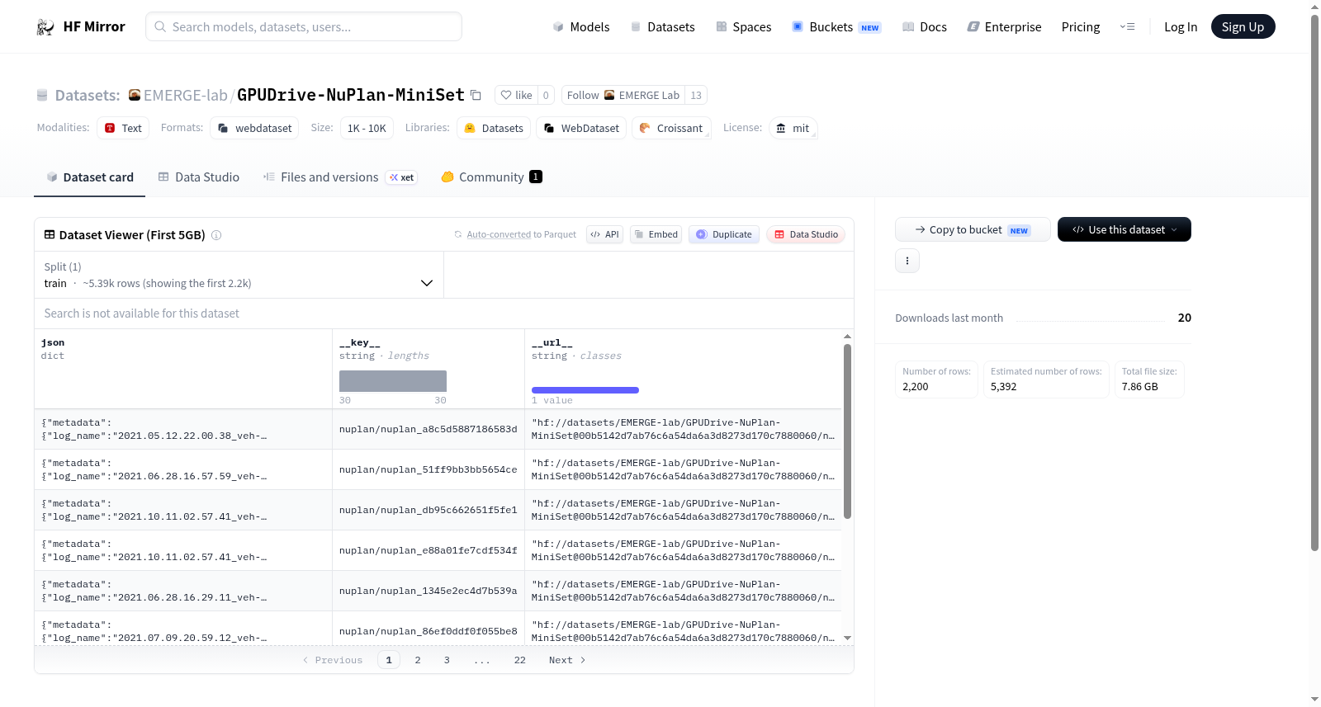This screenshot has height=707, width=1321.
Task: Open the Community tab
Action: coord(491,177)
